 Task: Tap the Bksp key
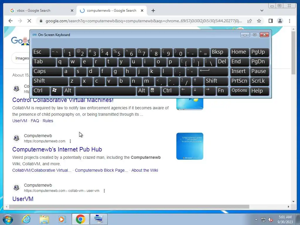click(219, 53)
